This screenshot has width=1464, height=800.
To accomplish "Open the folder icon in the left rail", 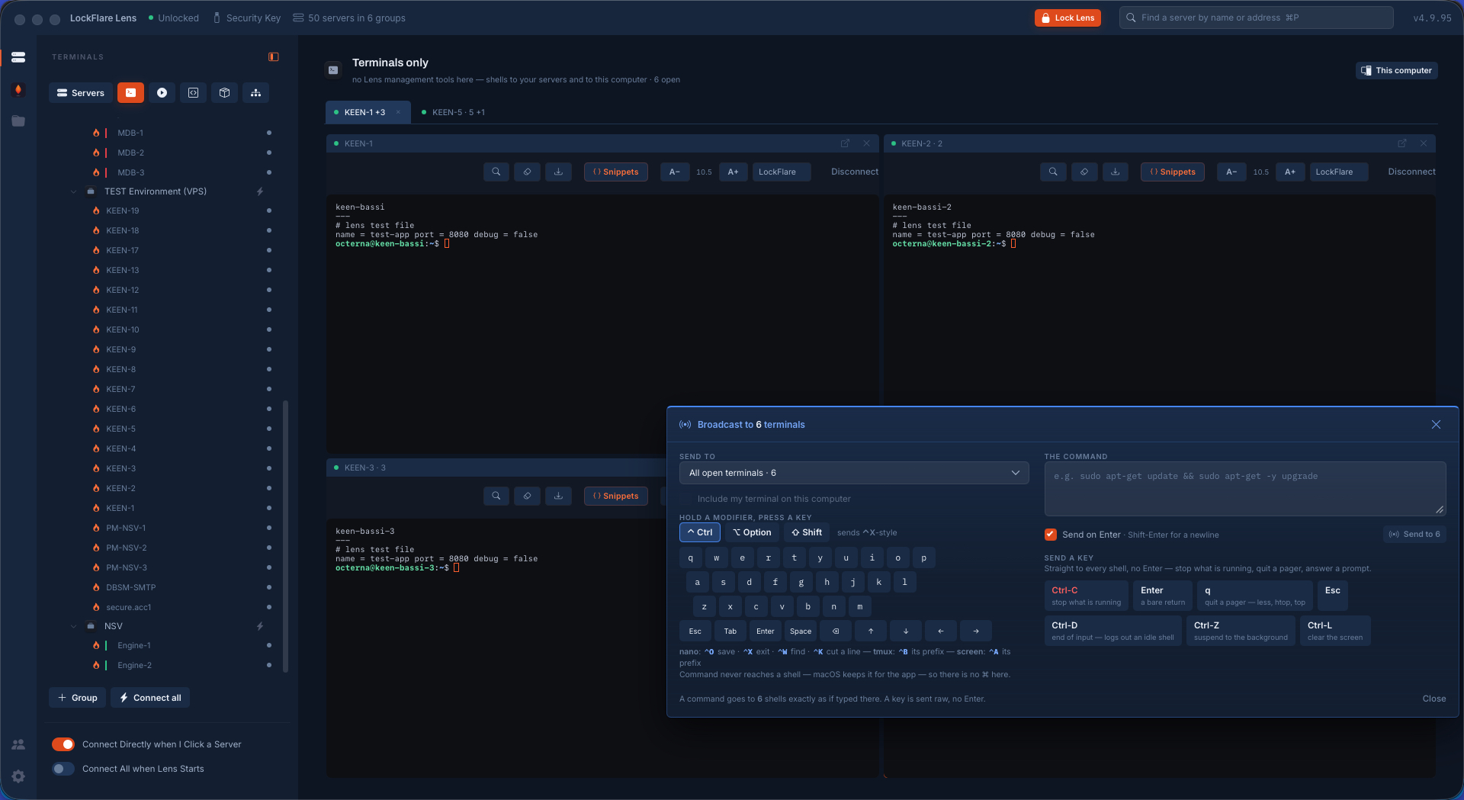I will 18,121.
